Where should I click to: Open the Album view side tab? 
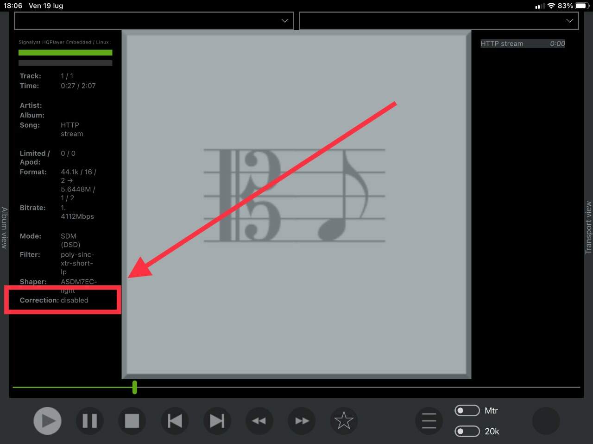(x=4, y=228)
